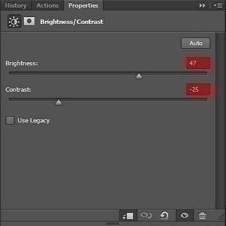
Task: Click the panel bottom edge gripper handle
Action: pyautogui.click(x=113, y=223)
